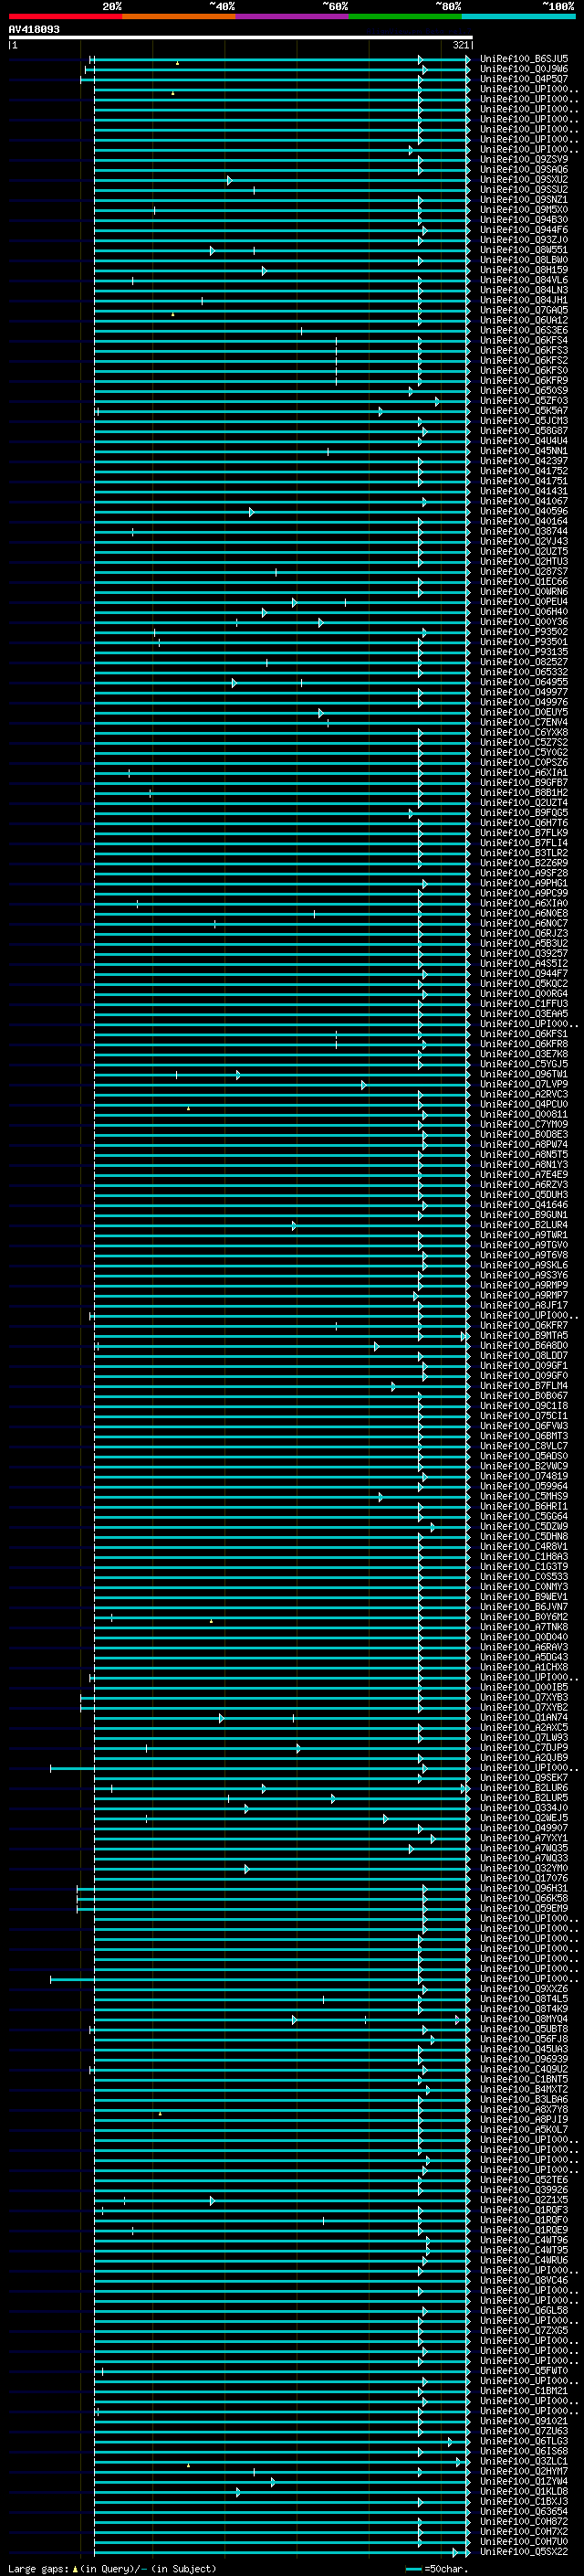Select the UniRef100_Q6KFS4 label

[x=524, y=340]
